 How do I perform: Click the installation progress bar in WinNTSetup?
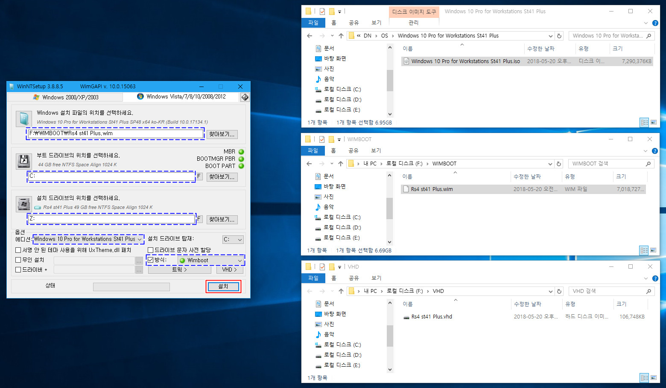tap(131, 287)
